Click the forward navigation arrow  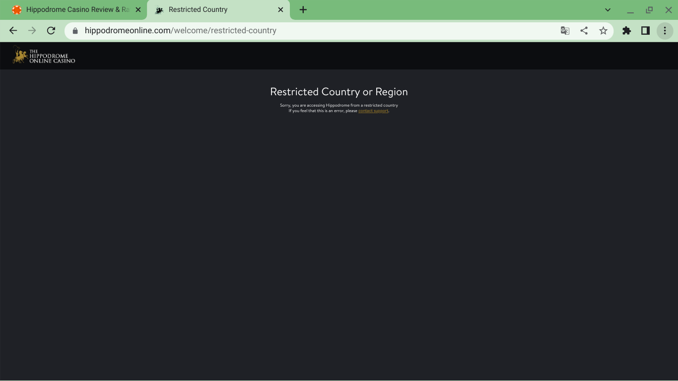(32, 31)
